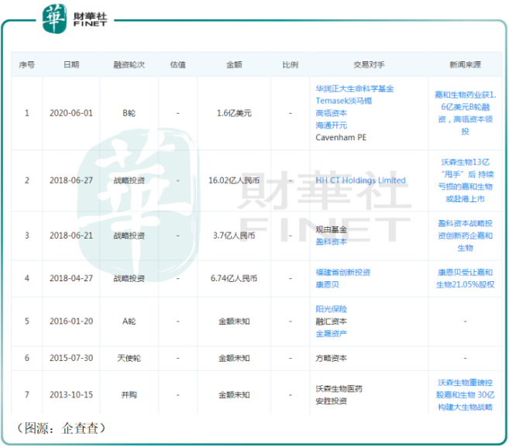Open HH CT Holdings Limited link
The width and height of the screenshot is (509, 447).
360,181
